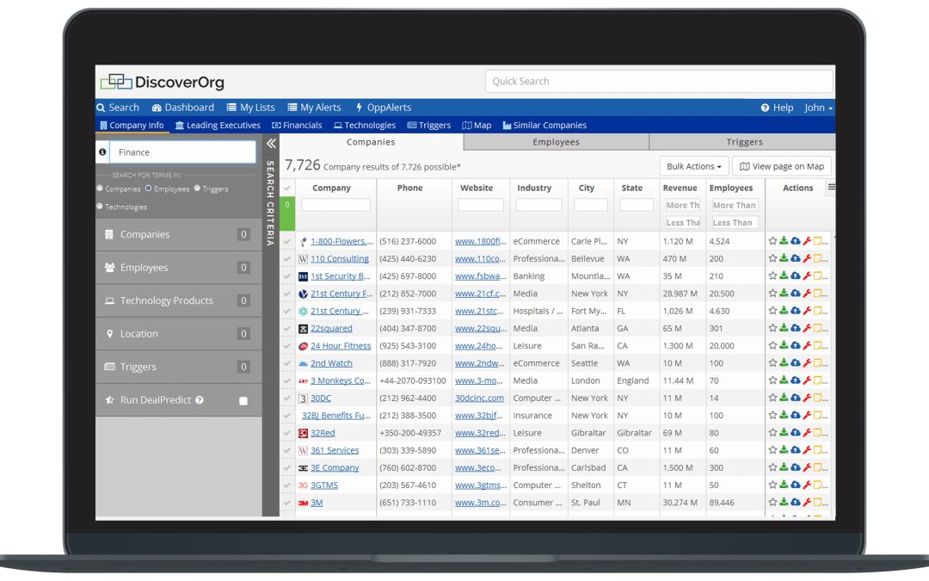Expand the Triggers criteria section
Viewport: 929px width, 581px height.
178,367
